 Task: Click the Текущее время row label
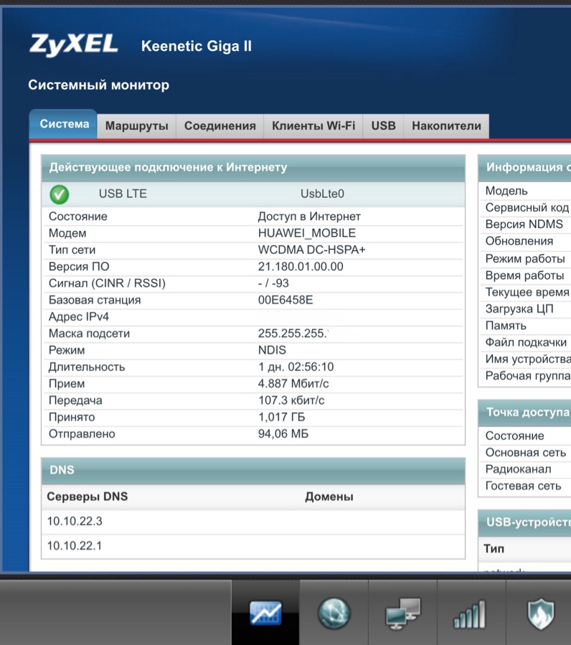pos(527,292)
